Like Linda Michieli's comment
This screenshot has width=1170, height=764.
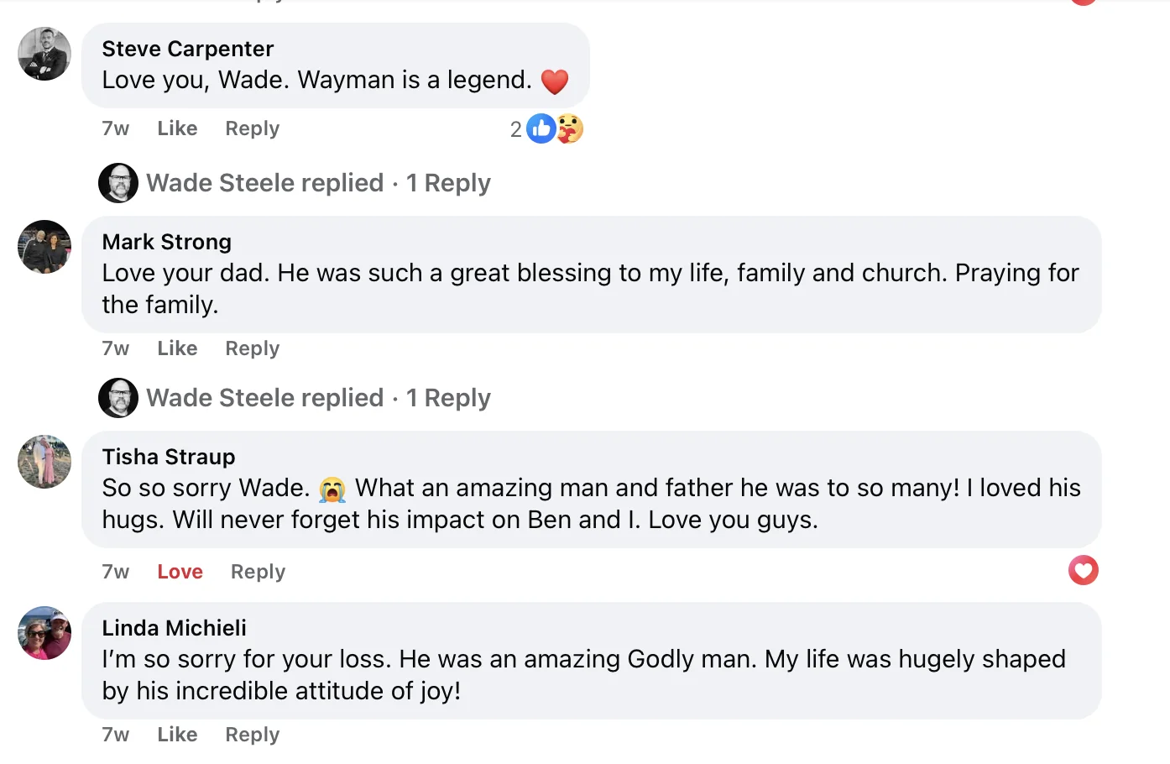pos(177,735)
